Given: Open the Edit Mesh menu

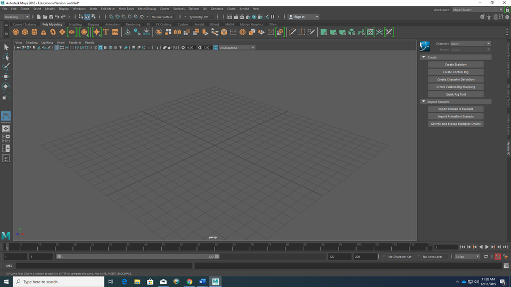Looking at the screenshot, I should (108, 9).
